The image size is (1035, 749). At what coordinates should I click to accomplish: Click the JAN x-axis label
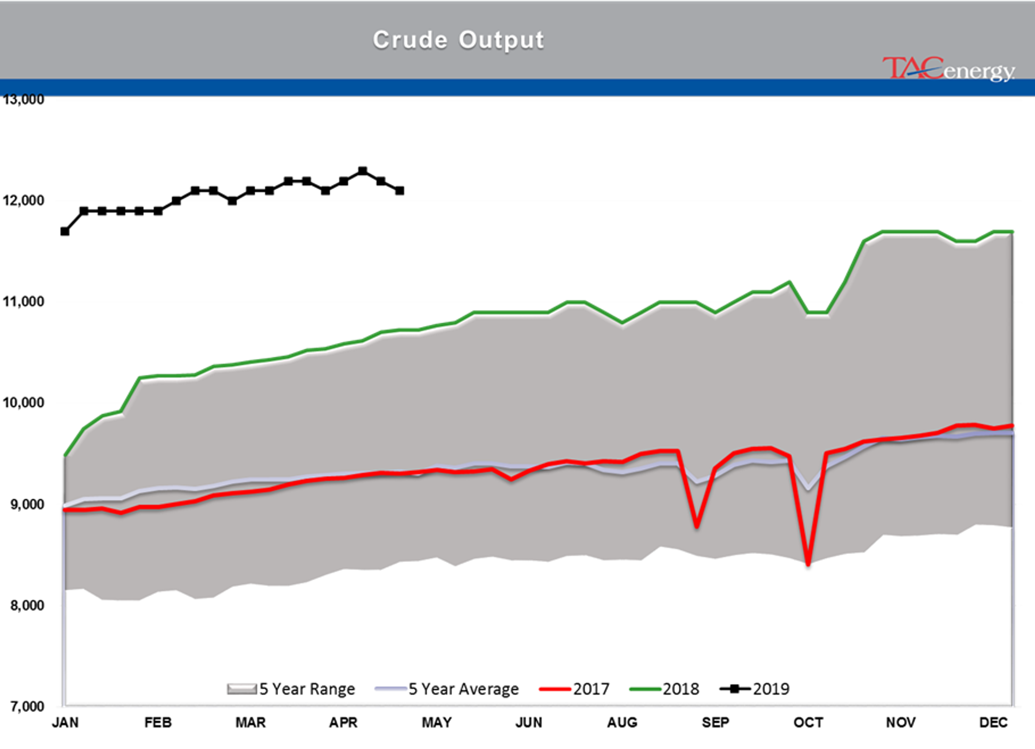[65, 723]
